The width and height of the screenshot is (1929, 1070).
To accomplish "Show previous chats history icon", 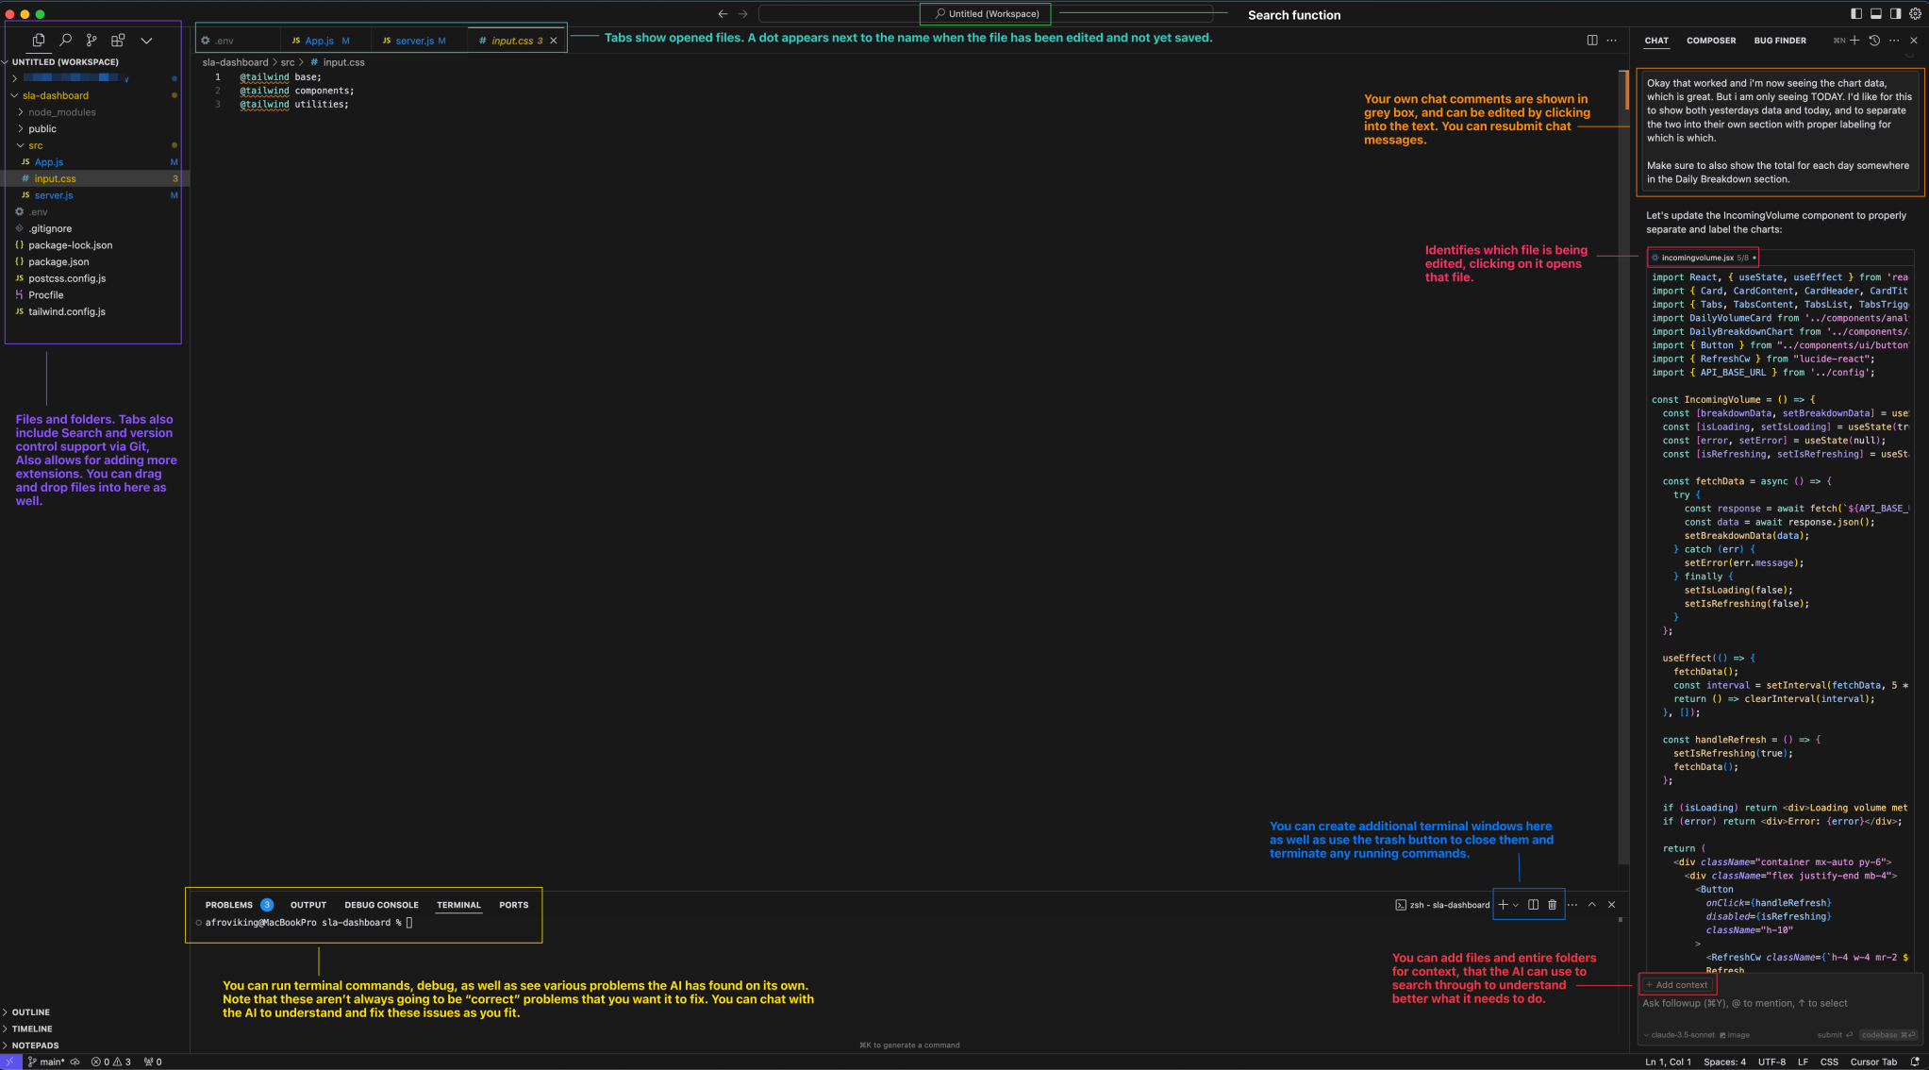I will (1874, 41).
